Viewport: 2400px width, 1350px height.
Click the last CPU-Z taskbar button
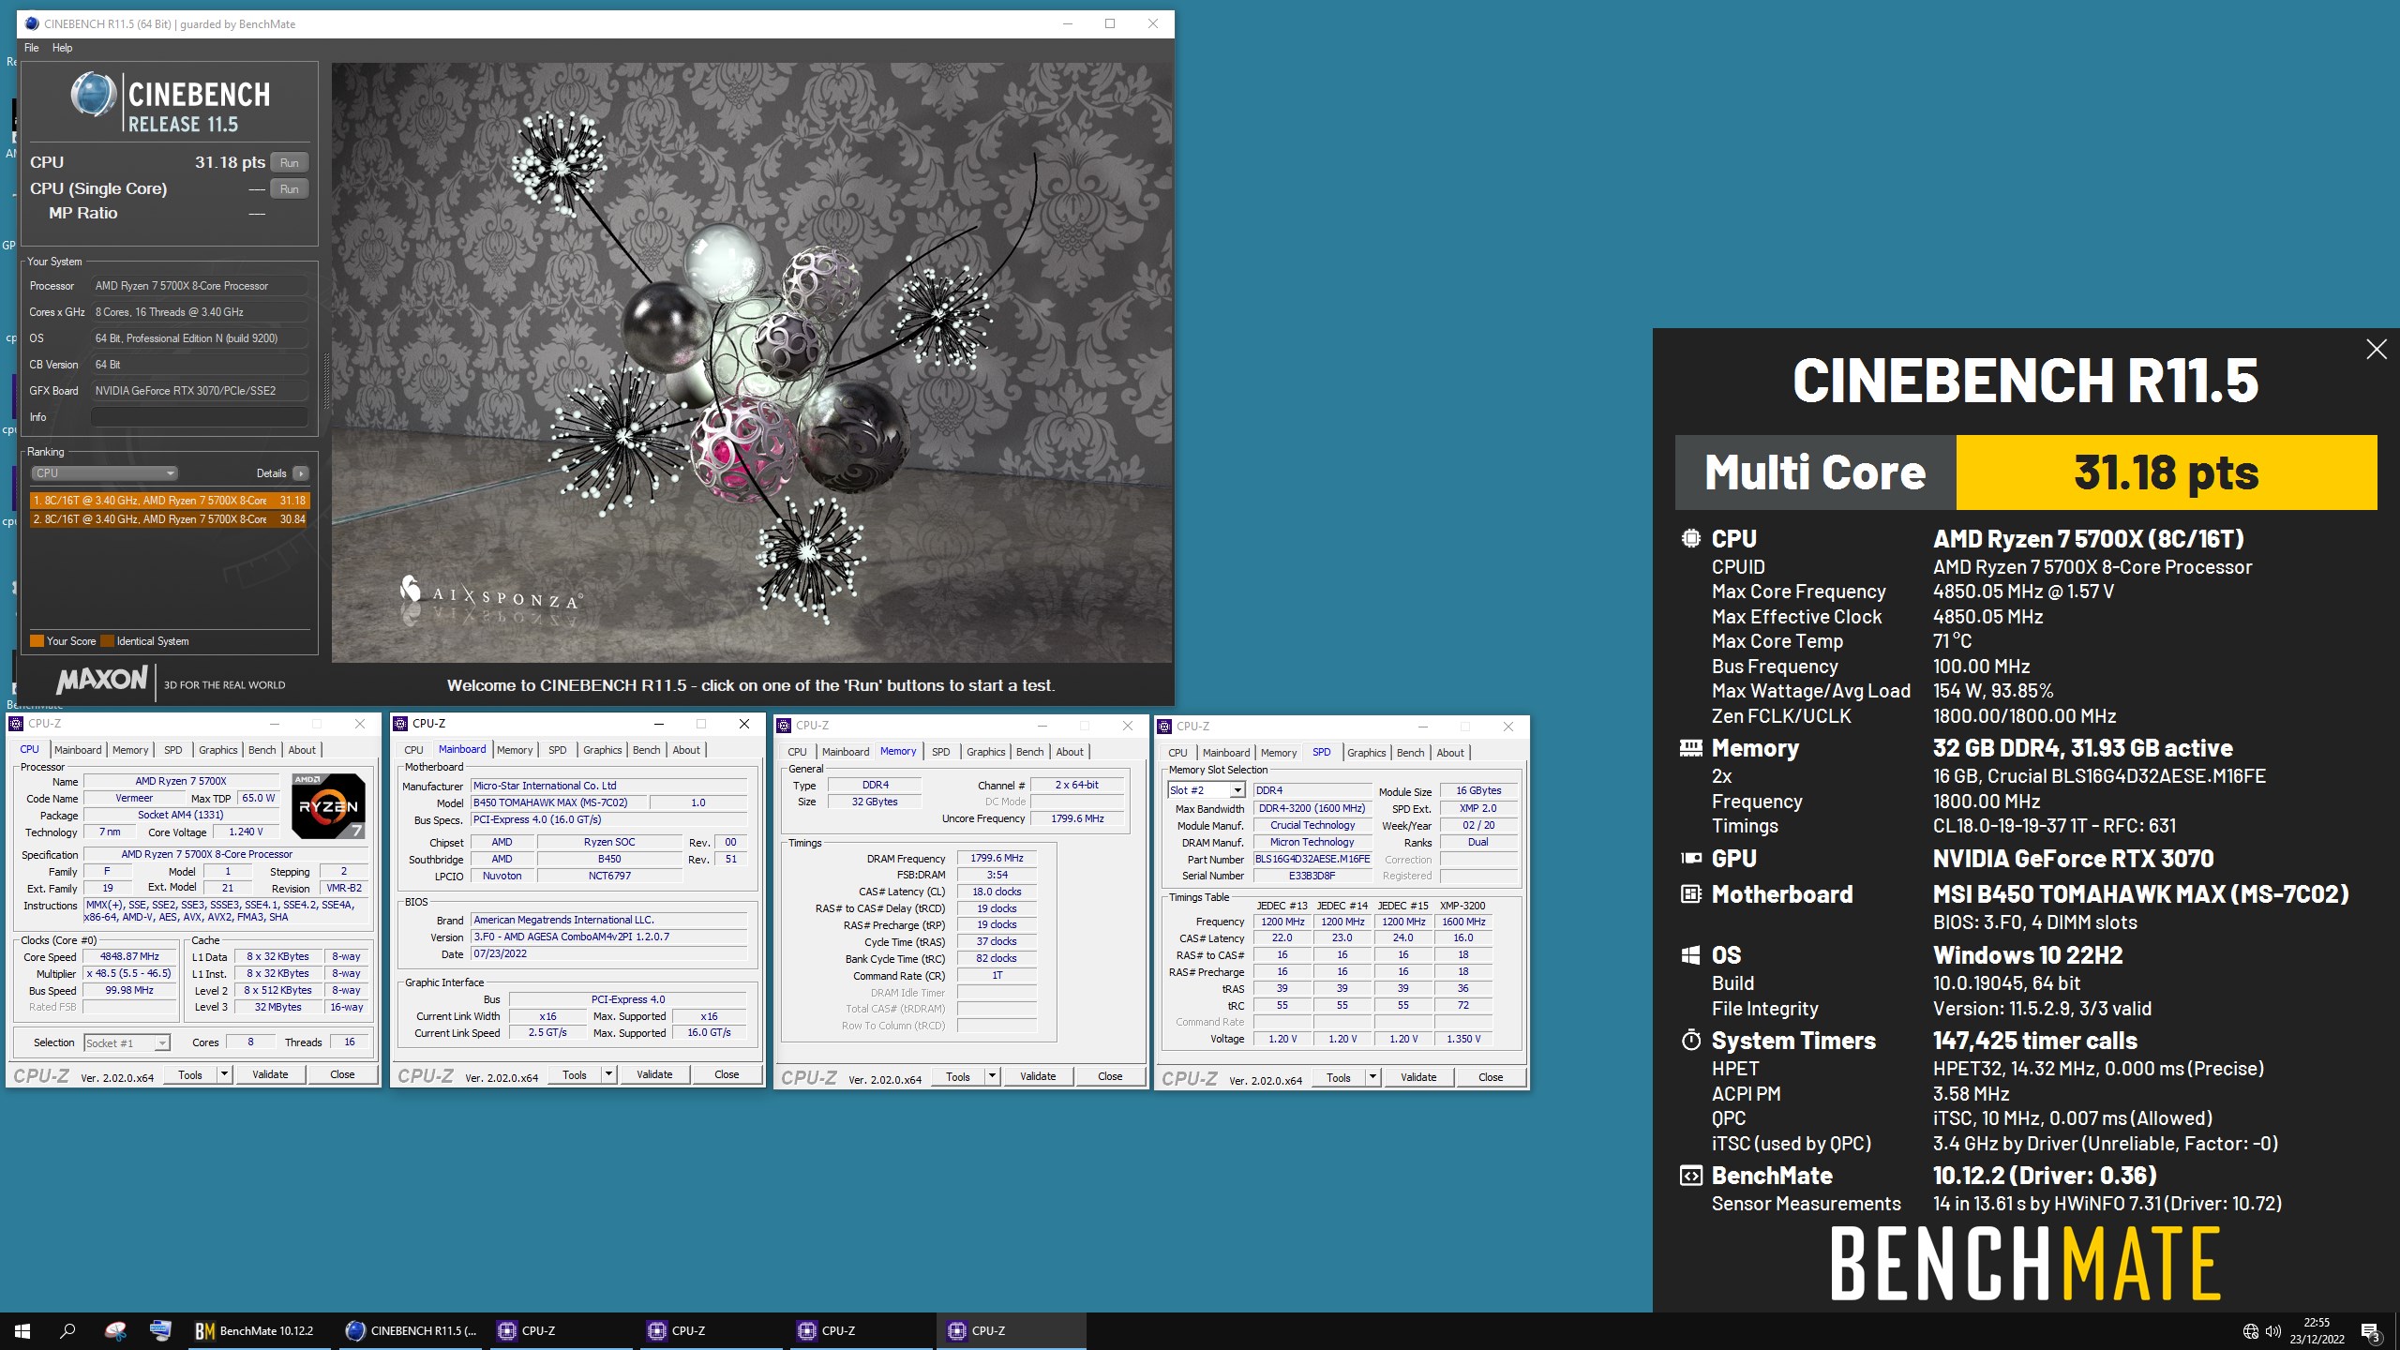pyautogui.click(x=1011, y=1330)
